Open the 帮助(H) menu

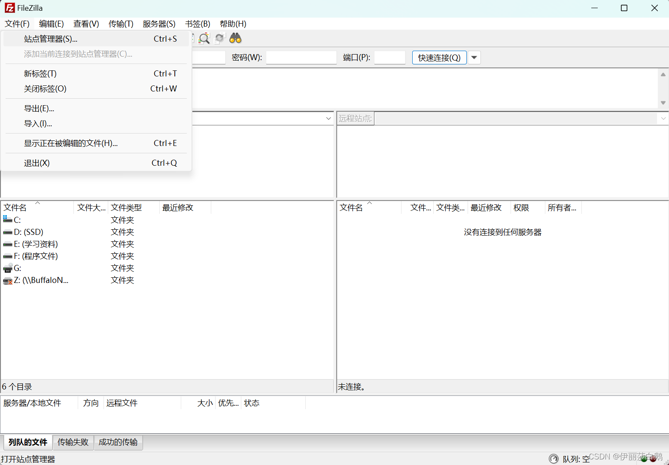click(x=233, y=24)
